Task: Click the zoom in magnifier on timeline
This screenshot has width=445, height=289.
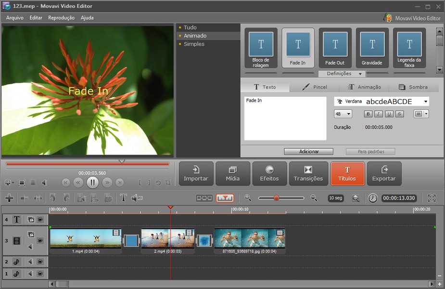Action: coord(248,198)
